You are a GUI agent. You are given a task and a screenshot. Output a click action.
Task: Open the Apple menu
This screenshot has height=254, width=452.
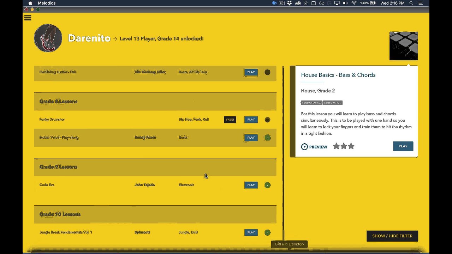[30, 3]
